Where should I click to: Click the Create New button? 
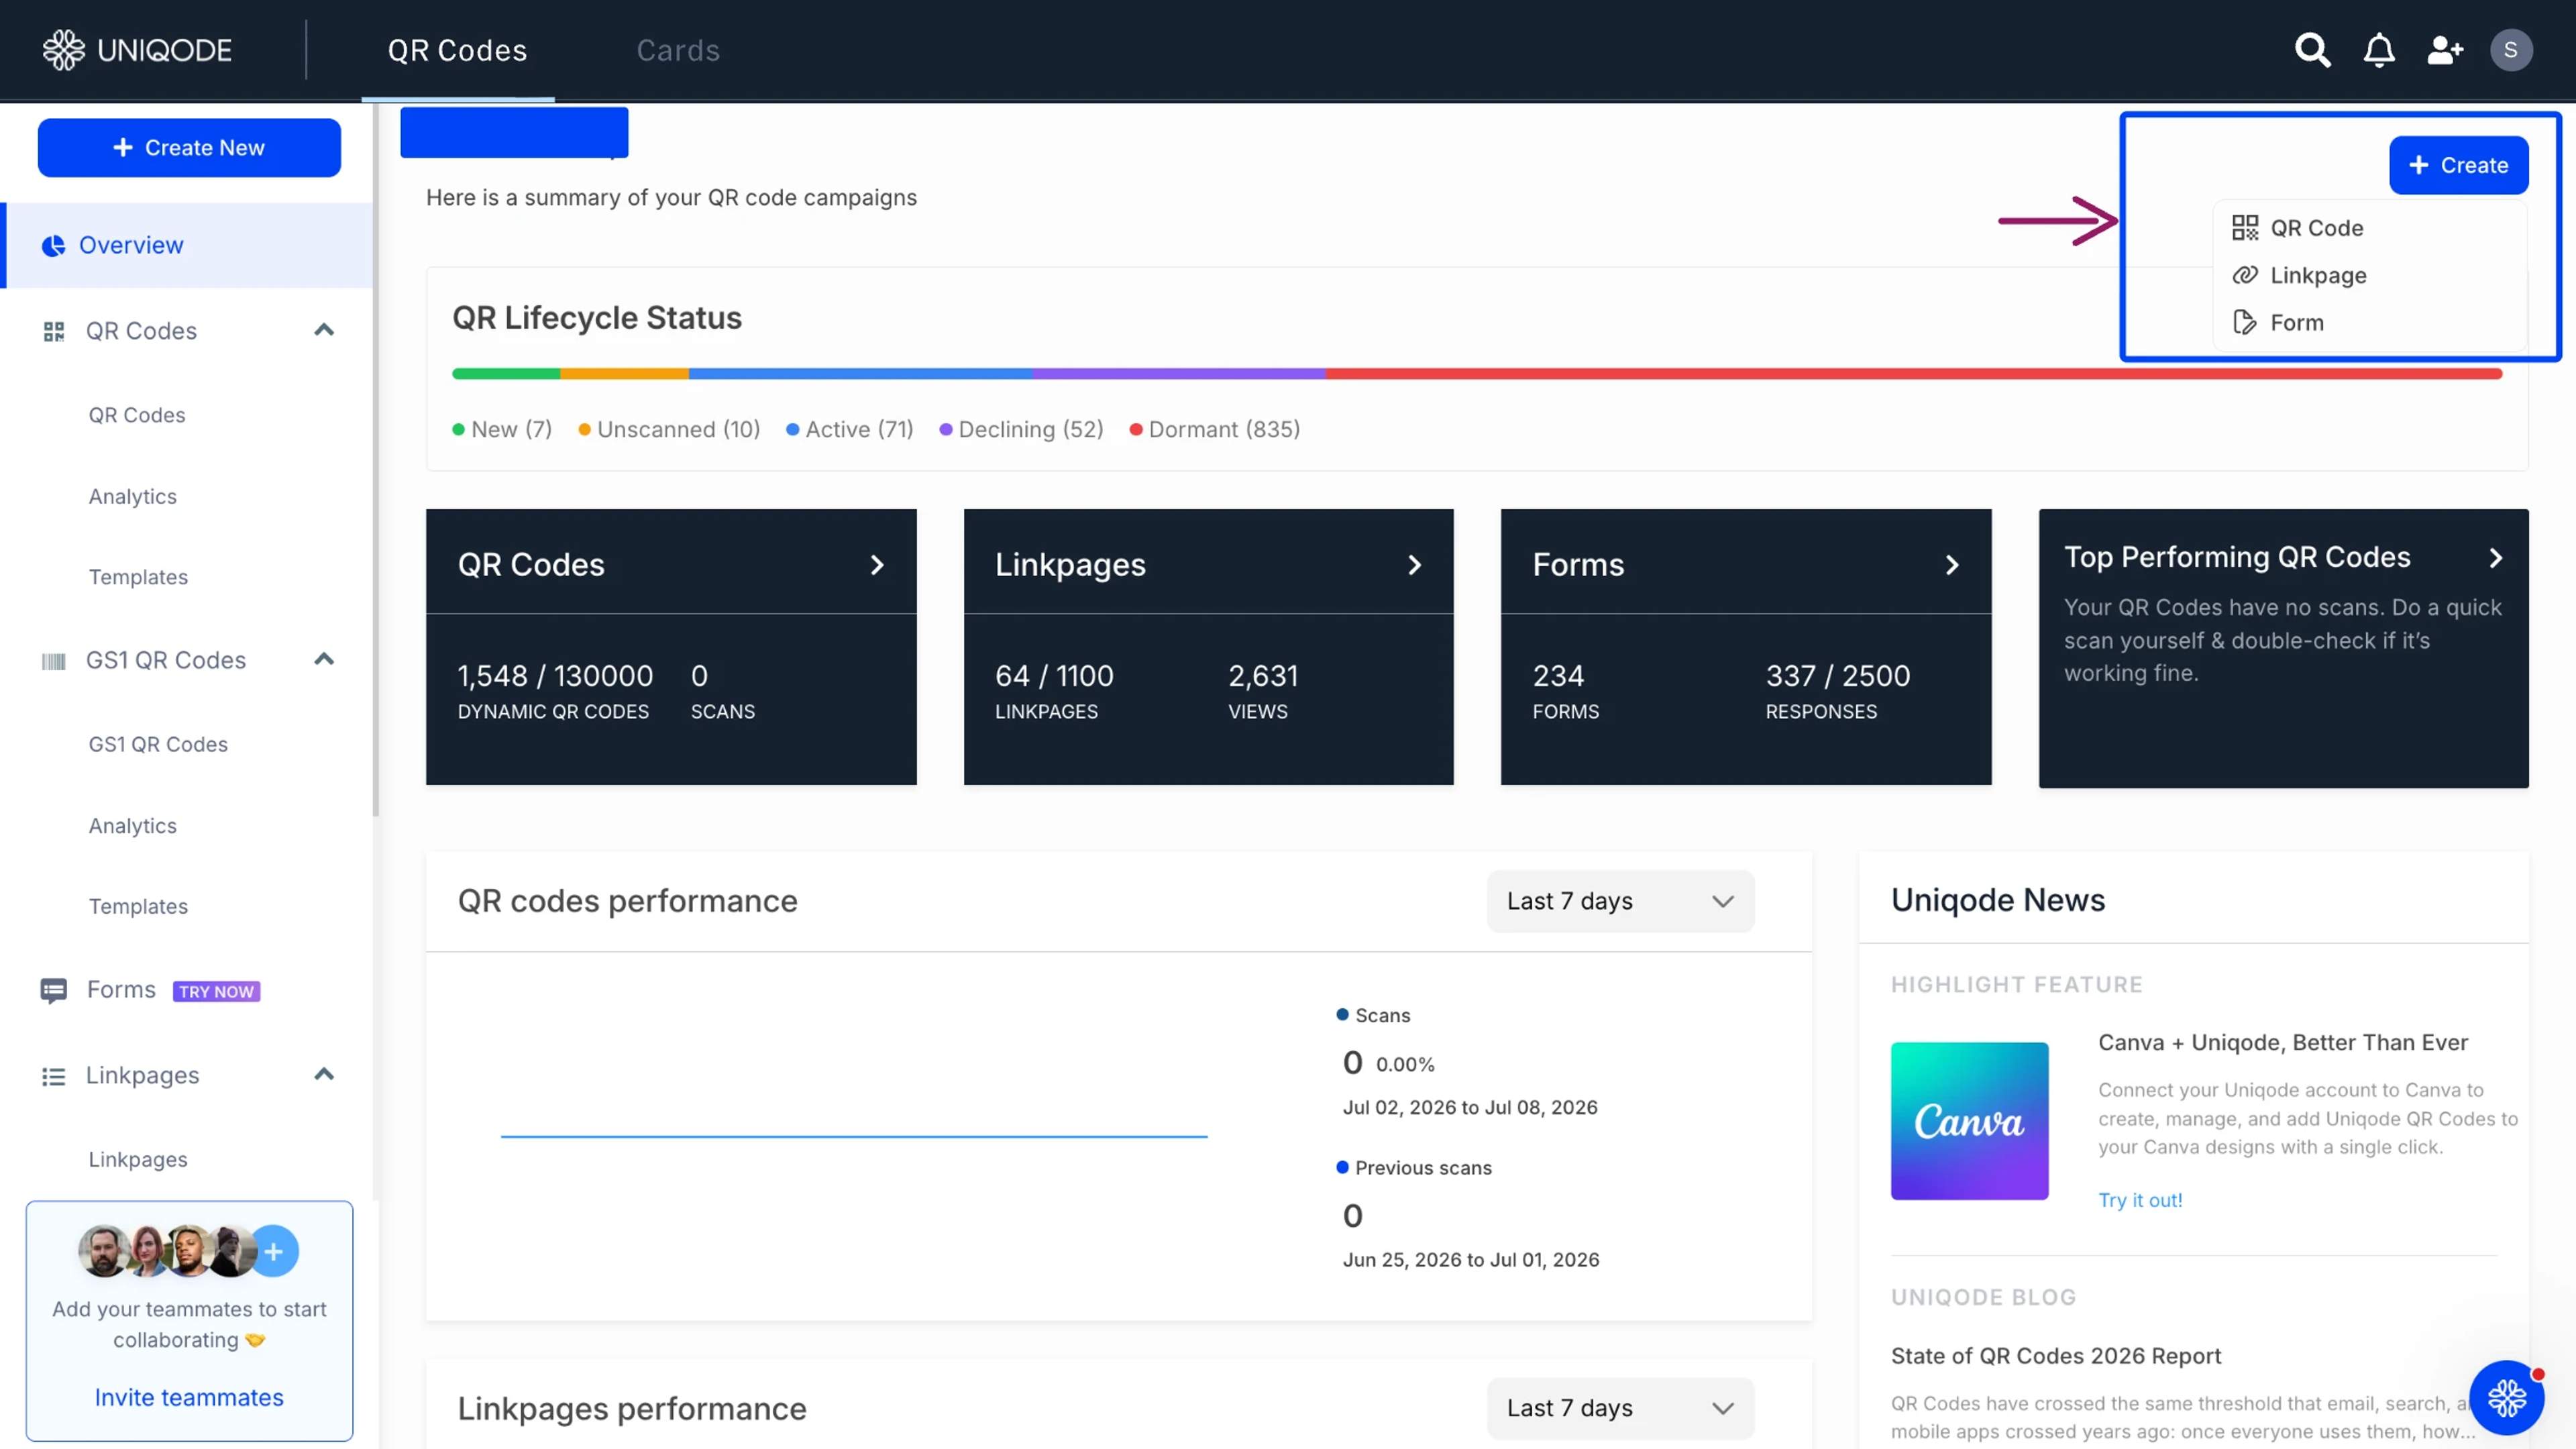tap(189, 148)
